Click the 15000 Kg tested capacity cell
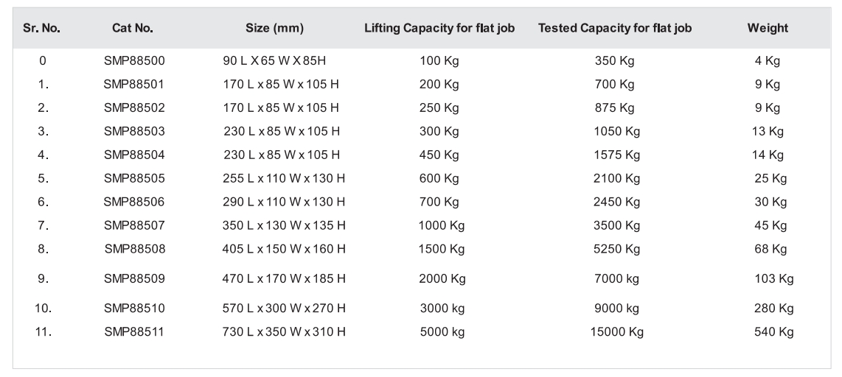Viewport: 842px width, 377px height. click(617, 332)
